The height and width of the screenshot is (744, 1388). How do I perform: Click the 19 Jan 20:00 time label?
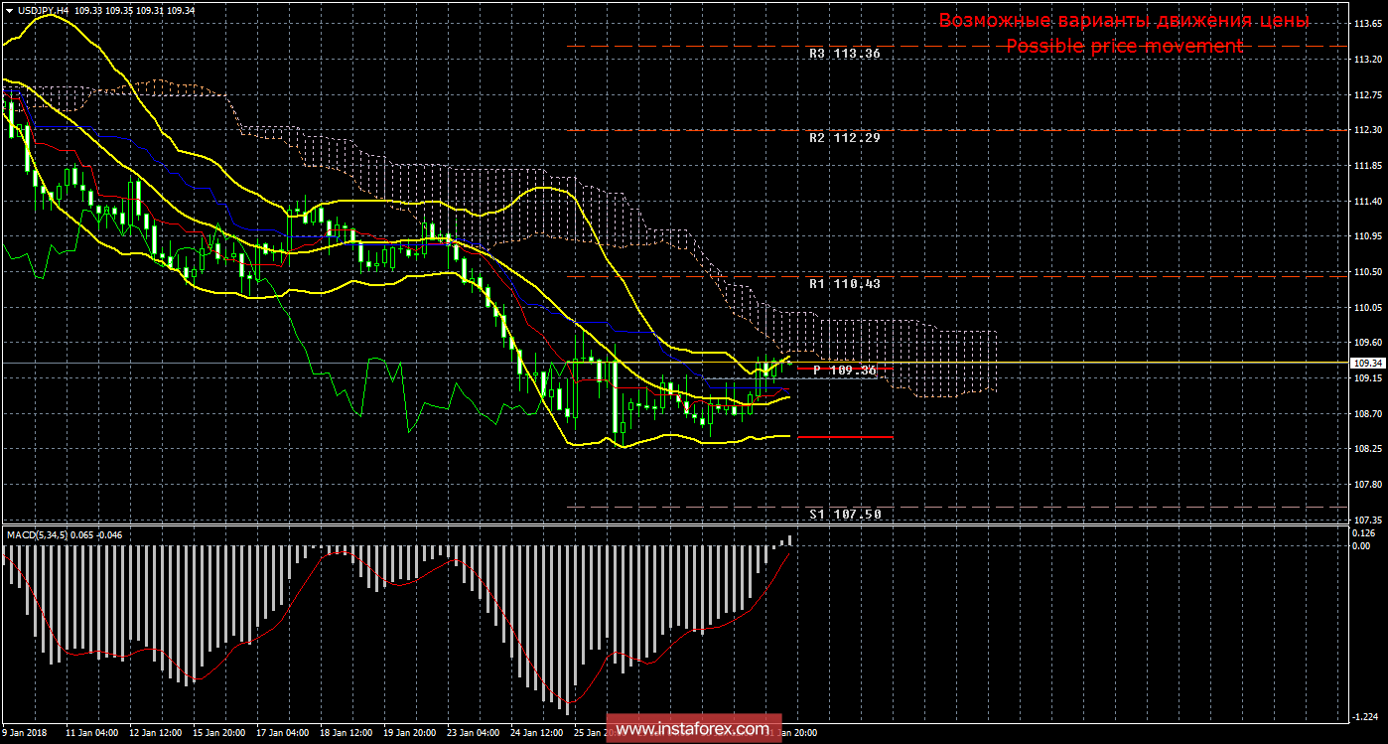[410, 733]
